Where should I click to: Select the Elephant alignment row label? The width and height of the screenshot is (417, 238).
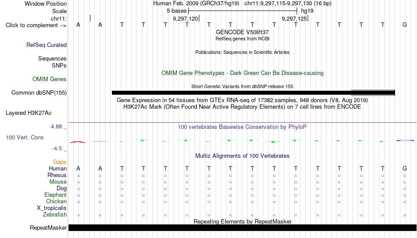click(x=55, y=195)
